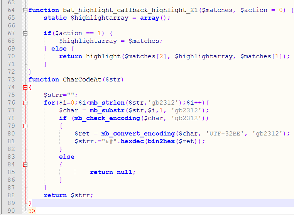Click the mb_strlen call in the for loop

coord(105,103)
